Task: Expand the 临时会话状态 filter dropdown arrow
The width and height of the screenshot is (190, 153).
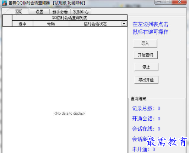Action: click(124, 24)
